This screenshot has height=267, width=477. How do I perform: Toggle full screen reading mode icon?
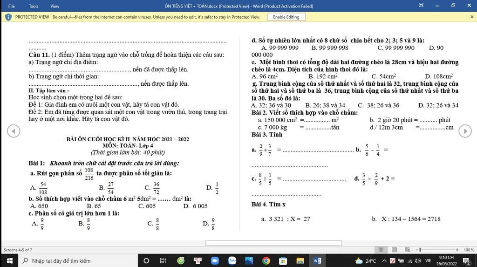point(421,6)
